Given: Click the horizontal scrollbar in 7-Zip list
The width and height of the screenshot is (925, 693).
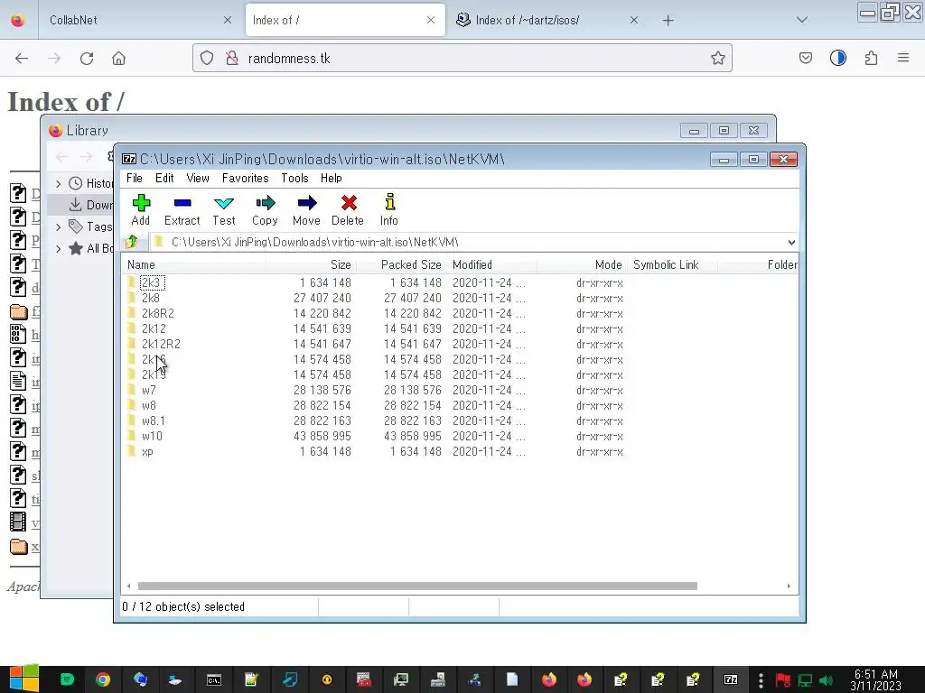Looking at the screenshot, I should pyautogui.click(x=417, y=586).
